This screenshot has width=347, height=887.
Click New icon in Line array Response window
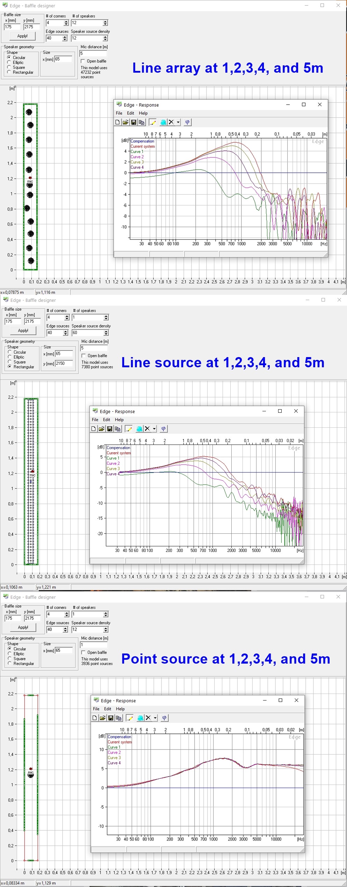pyautogui.click(x=117, y=122)
